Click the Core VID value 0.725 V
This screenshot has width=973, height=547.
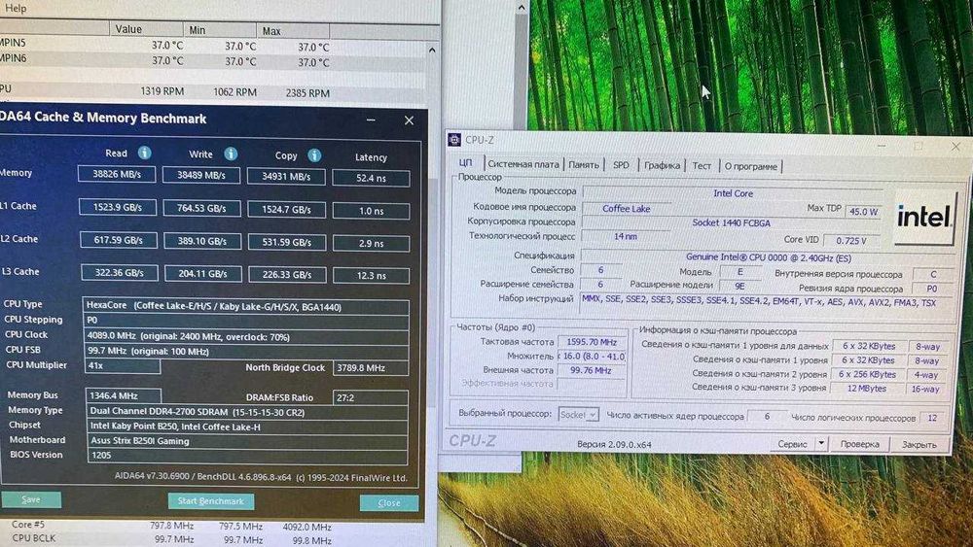pyautogui.click(x=850, y=240)
